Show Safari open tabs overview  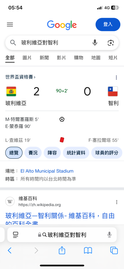(x=114, y=250)
